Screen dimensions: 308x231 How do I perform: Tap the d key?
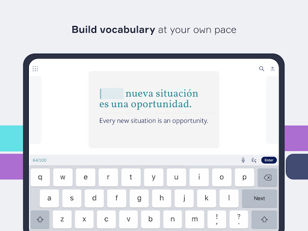pos(94,199)
